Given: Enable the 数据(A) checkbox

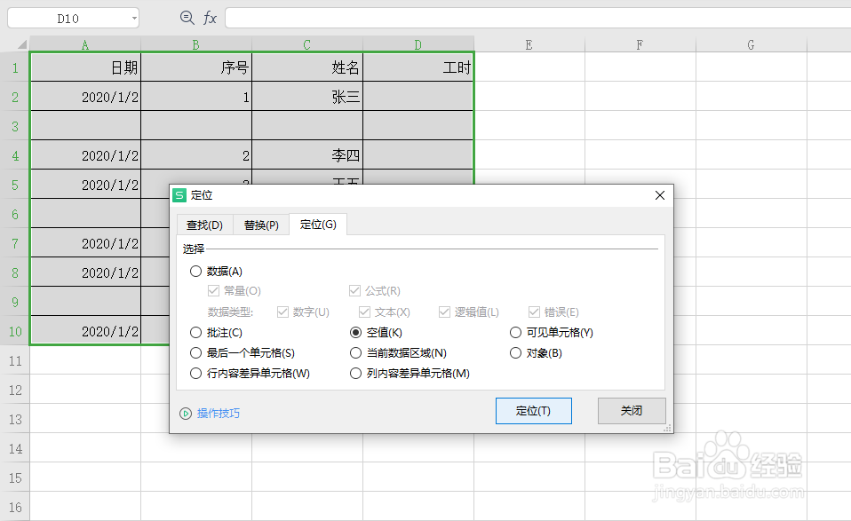Looking at the screenshot, I should point(195,271).
